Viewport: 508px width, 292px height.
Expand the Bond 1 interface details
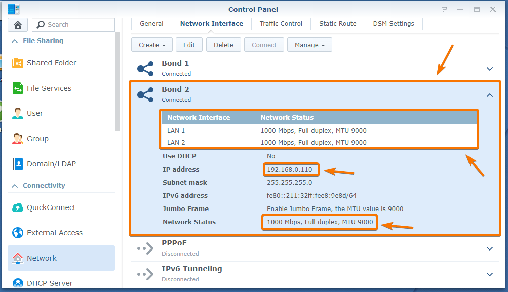pyautogui.click(x=489, y=69)
